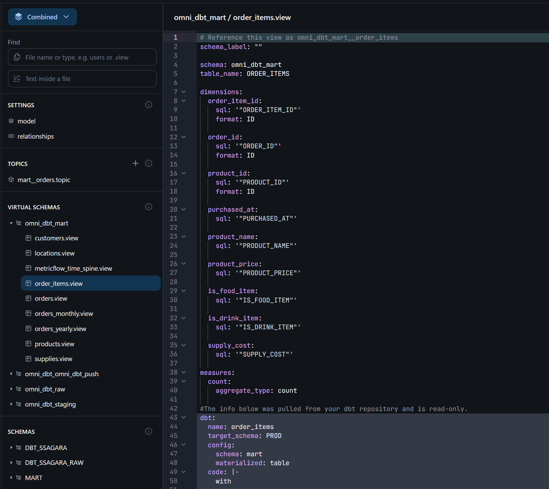This screenshot has width=549, height=489.
Task: Click the plus icon to add topic
Action: pyautogui.click(x=135, y=163)
